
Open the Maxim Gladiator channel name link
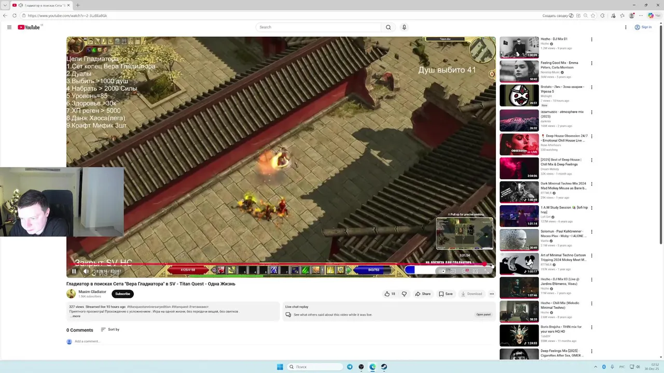coord(92,292)
